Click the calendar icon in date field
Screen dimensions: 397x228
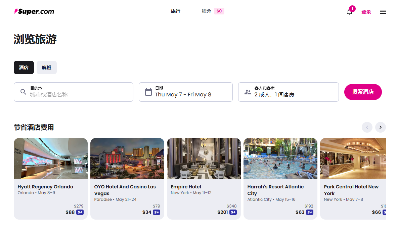(x=148, y=92)
